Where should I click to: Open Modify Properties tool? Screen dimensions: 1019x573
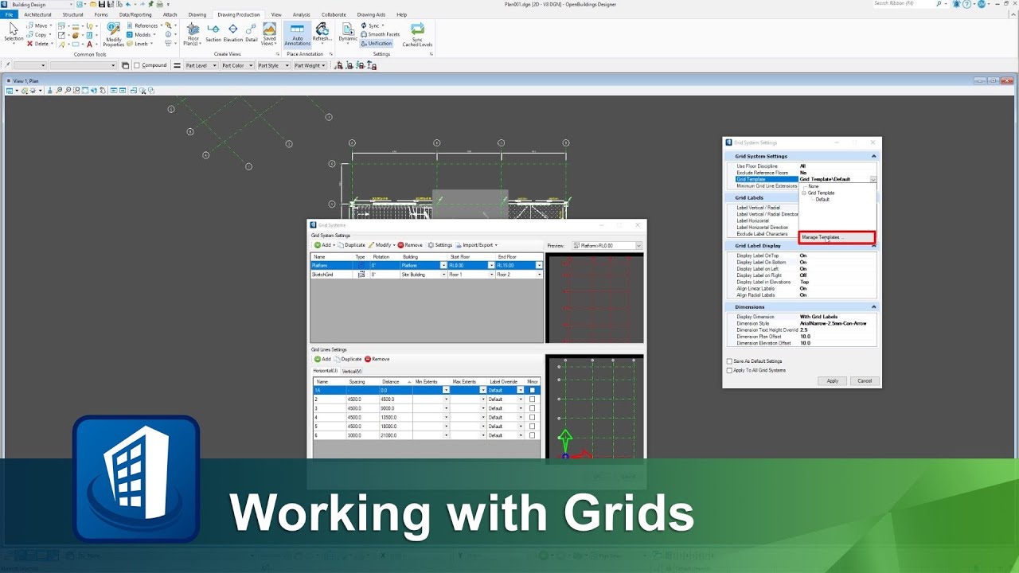114,35
